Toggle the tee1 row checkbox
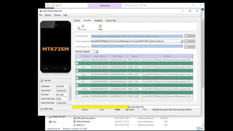The image size is (233, 131). 77,82
